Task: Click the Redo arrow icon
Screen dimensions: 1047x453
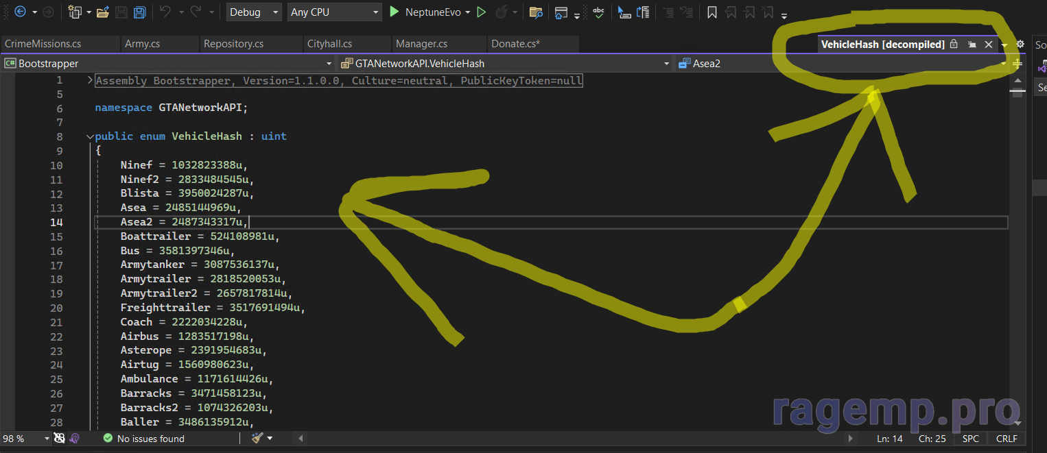Action: 196,12
